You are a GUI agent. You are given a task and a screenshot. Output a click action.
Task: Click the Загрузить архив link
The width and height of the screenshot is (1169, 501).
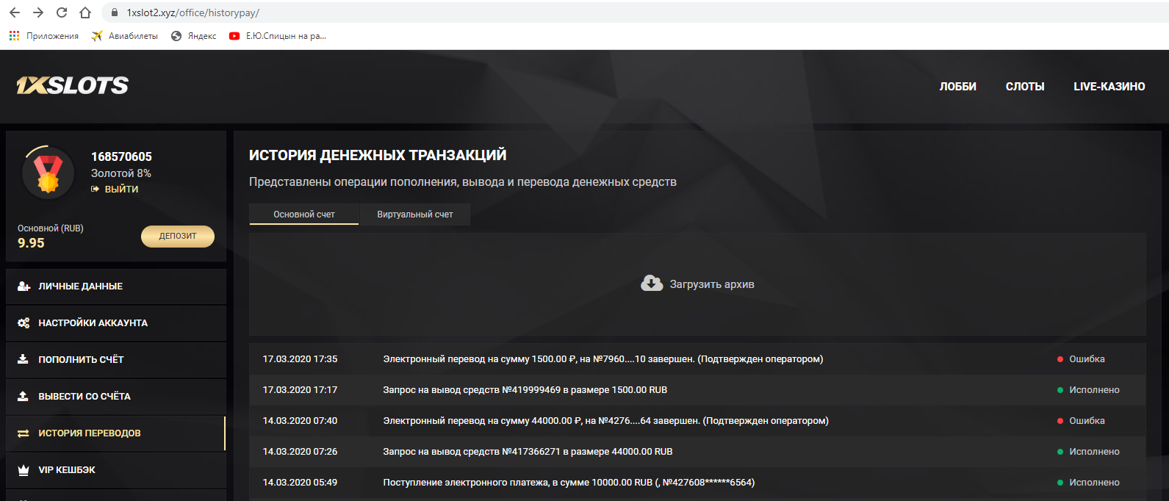[712, 284]
